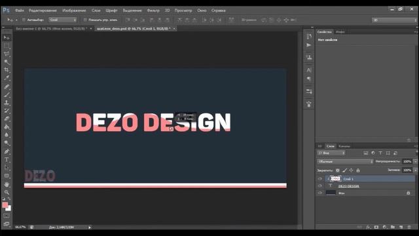Select the Quick Selection tool
This screenshot has height=236, width=419.
click(7, 62)
